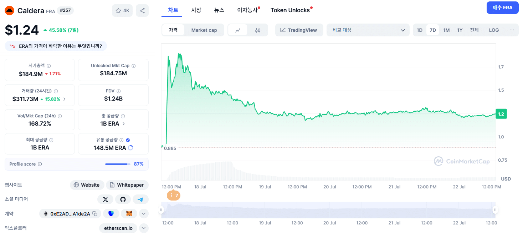Screen dimensions: 523x233
Task: Expand 거래량 details arrow
Action: point(65,99)
